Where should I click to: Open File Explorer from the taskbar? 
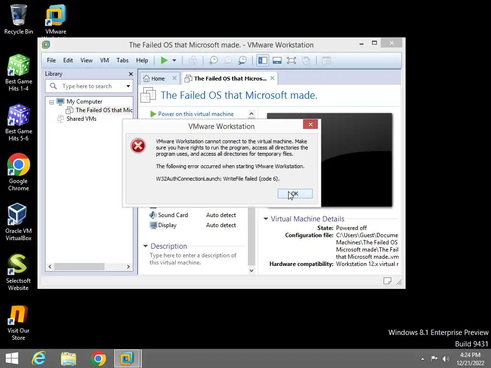tap(68, 358)
